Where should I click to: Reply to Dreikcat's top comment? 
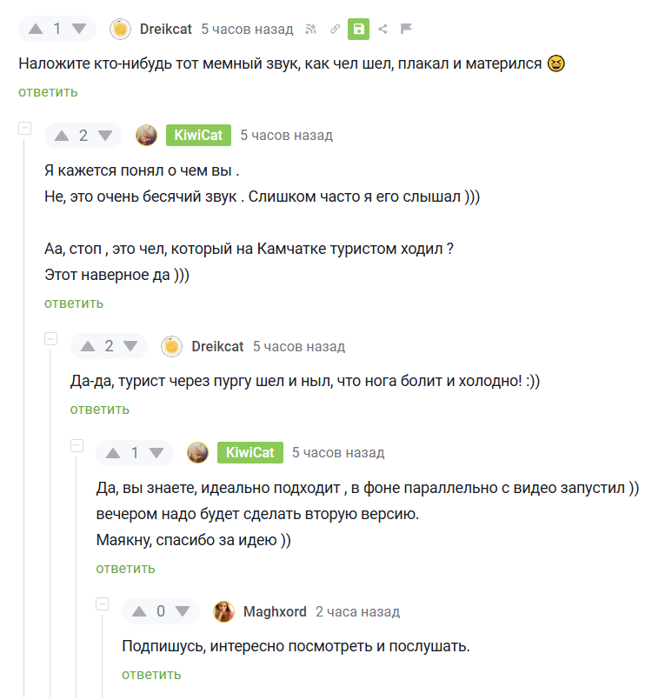(x=48, y=91)
